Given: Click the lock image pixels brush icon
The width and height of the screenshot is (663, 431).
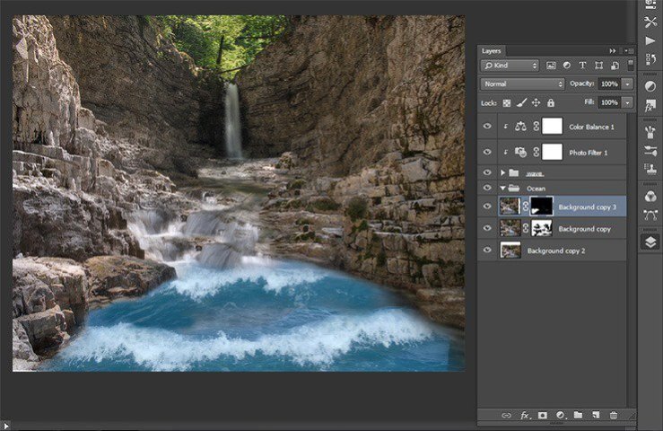Looking at the screenshot, I should click(x=521, y=103).
